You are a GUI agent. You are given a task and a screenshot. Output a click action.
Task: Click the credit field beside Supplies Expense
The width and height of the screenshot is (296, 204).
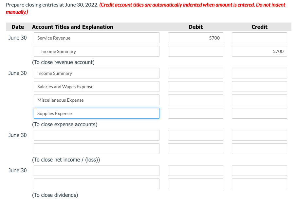[259, 113]
